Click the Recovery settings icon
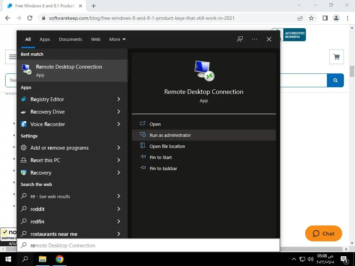 tap(24, 172)
